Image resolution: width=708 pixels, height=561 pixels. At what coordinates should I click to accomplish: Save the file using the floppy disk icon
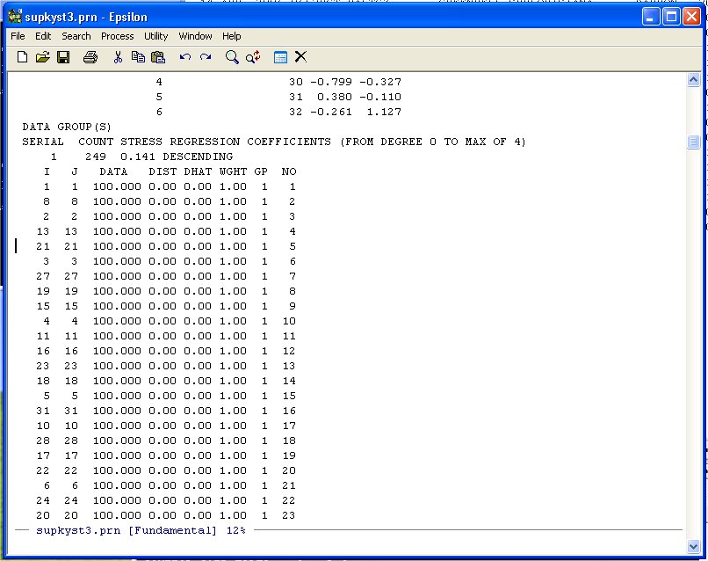(63, 57)
